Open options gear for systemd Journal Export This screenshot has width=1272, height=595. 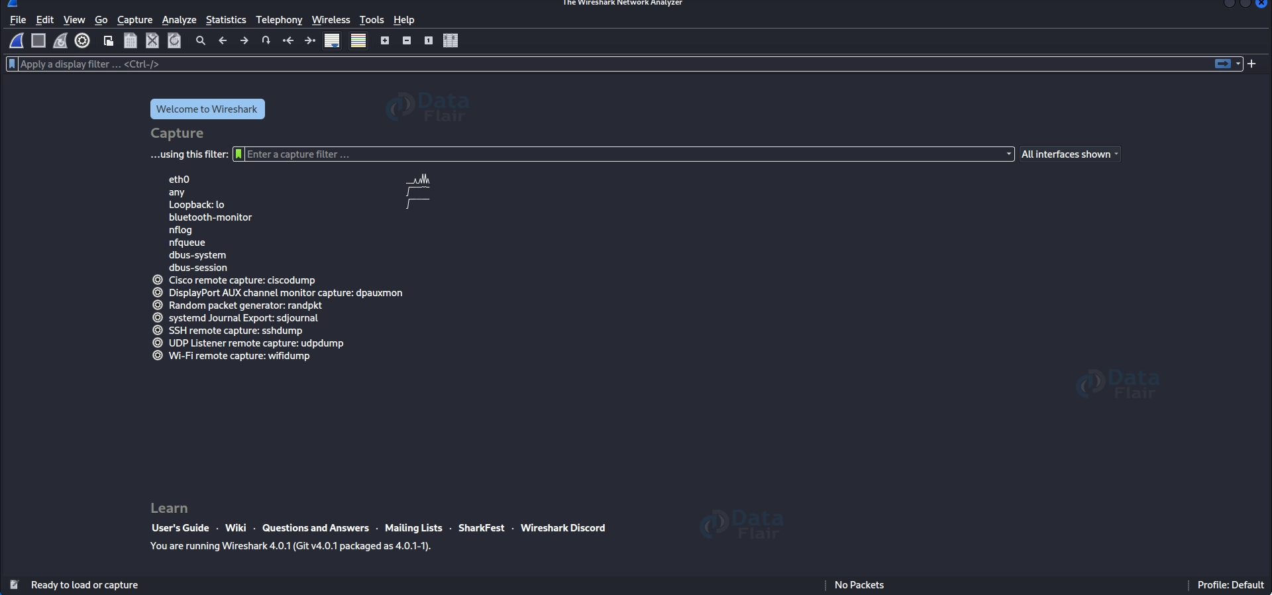coord(158,318)
